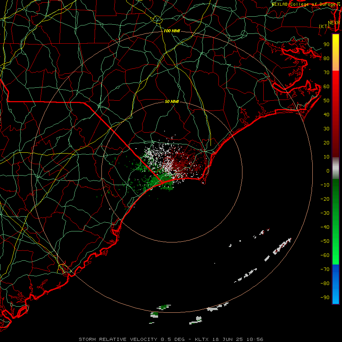Click the 50 value on velocity scale
Viewport: 342px width, 342px height.
[x=326, y=101]
